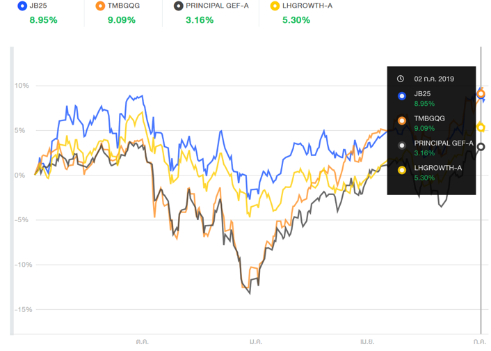The height and width of the screenshot is (351, 491).
Task: Click the dark PRINCIPAL GEF-A circle in top legend
Action: tap(179, 6)
